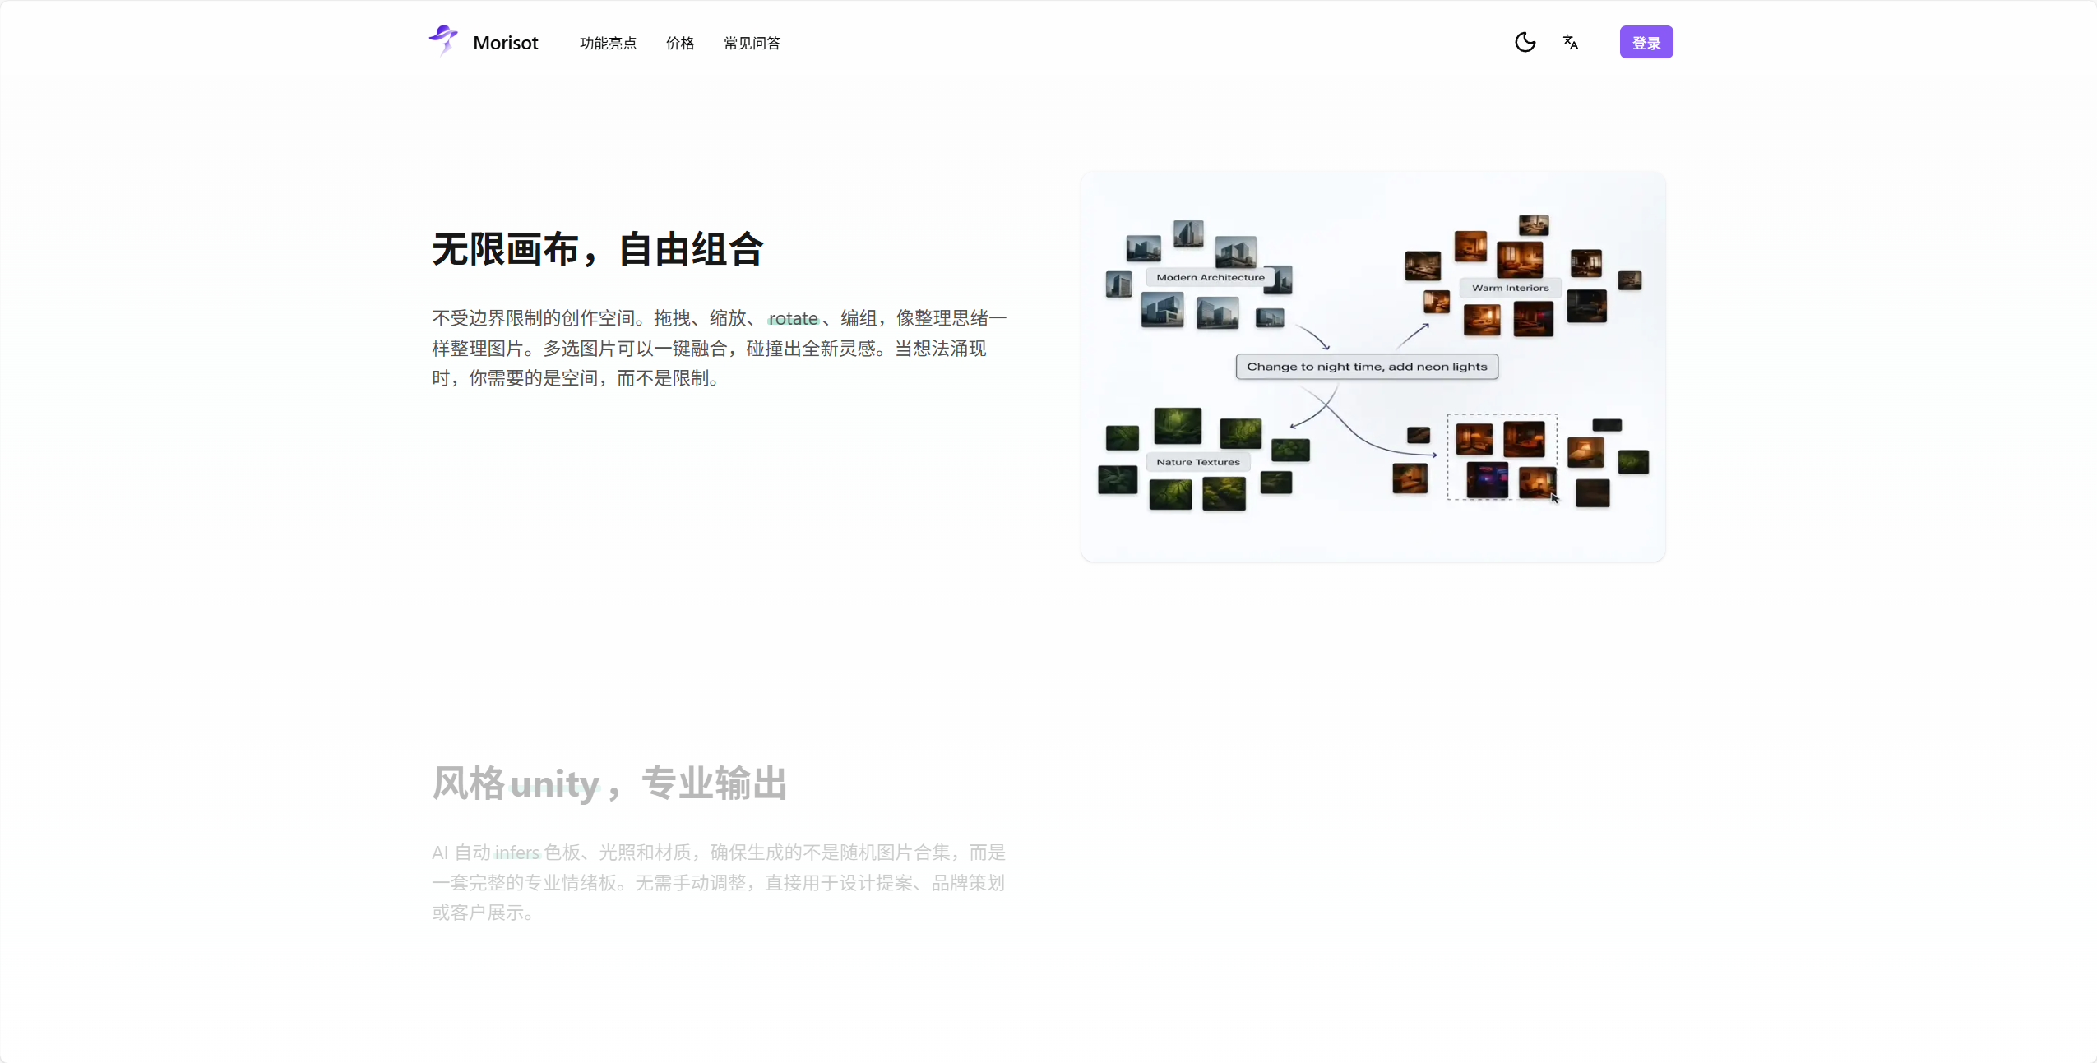This screenshot has width=2097, height=1063.
Task: Open the infinite canvas demo image
Action: click(1373, 367)
